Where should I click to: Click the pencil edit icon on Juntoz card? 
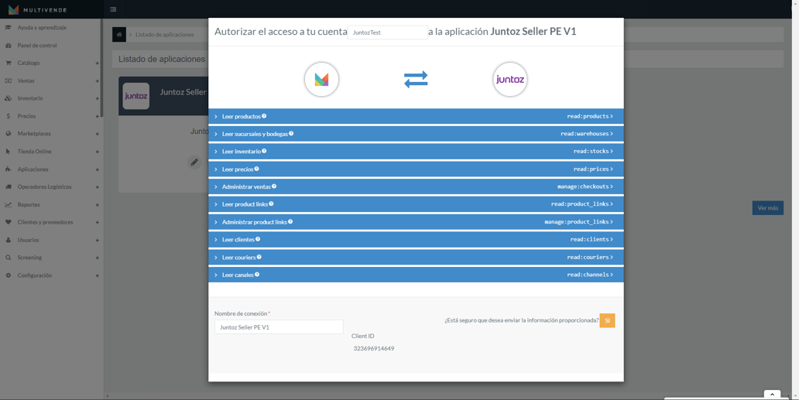[194, 162]
